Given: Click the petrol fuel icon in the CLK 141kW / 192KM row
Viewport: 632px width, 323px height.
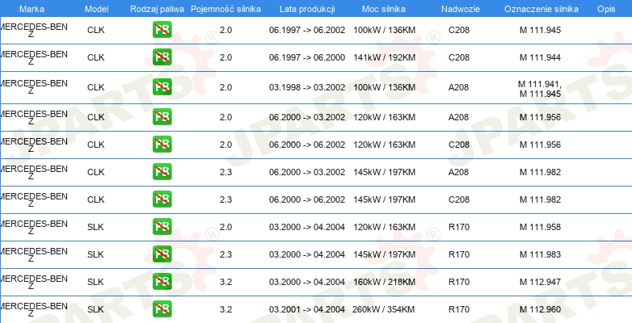Looking at the screenshot, I should coord(162,57).
